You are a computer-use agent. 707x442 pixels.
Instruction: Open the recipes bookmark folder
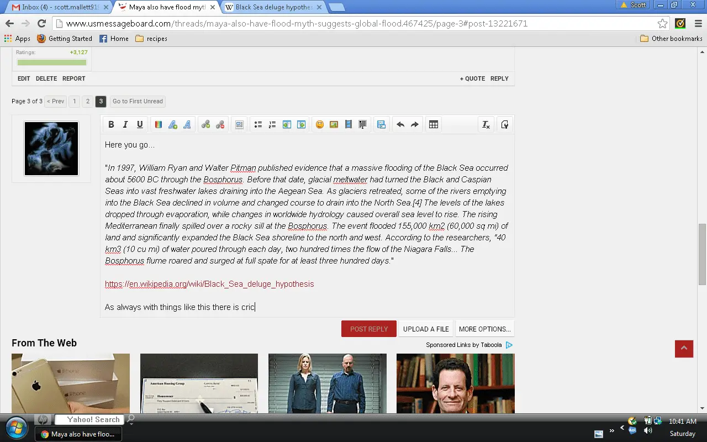[151, 39]
